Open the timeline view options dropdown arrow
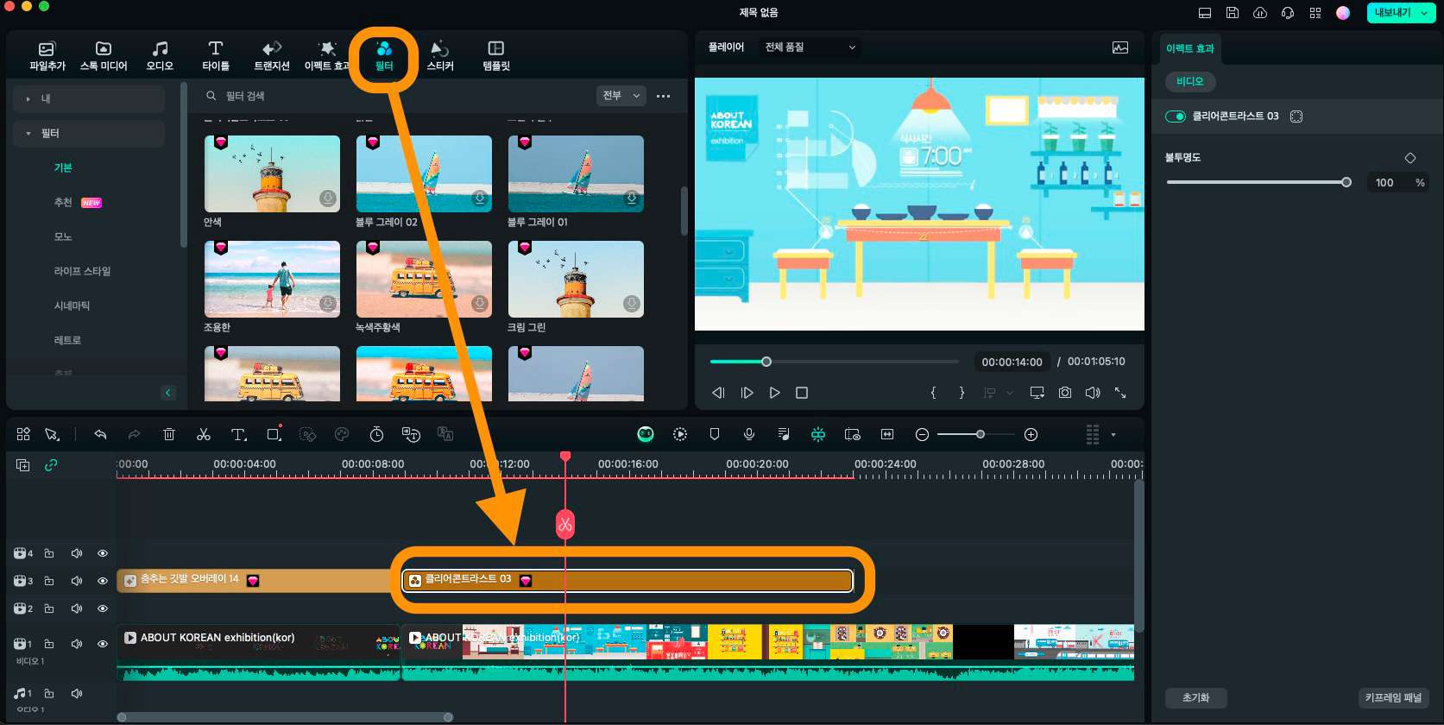The width and height of the screenshot is (1444, 725). coord(1113,434)
